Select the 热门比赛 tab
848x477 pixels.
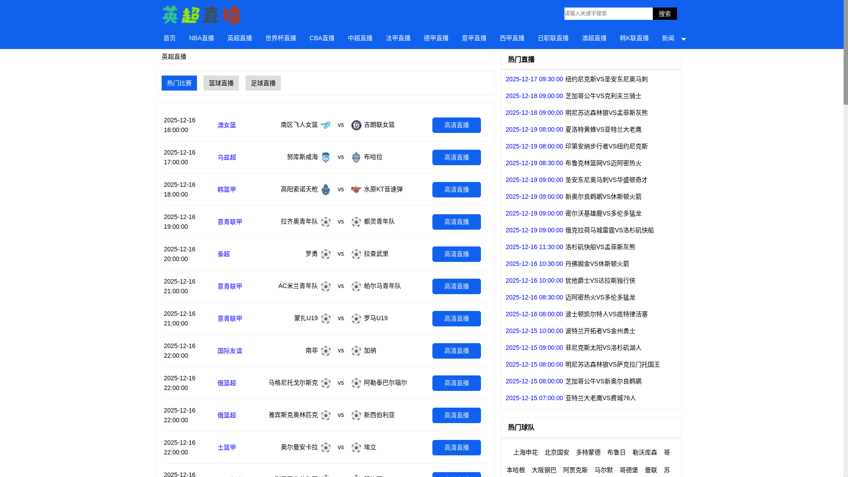[x=179, y=83]
